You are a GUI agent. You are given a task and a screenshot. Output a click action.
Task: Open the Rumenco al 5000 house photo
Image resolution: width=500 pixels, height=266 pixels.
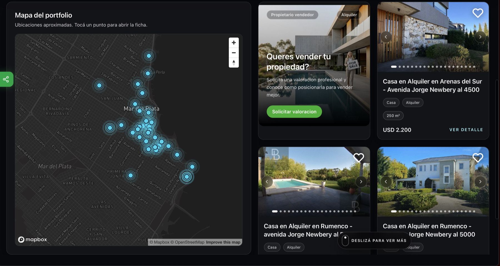pos(433,182)
